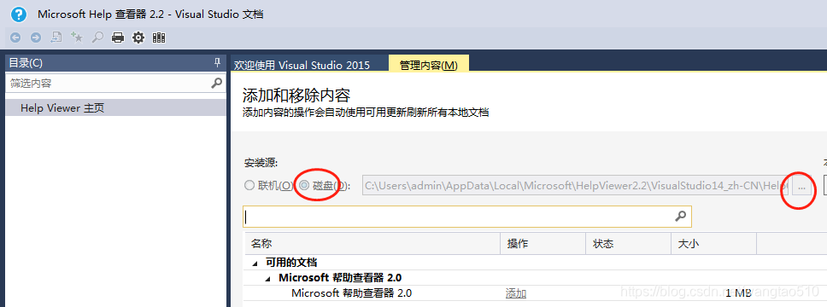Screen dimensions: 827x307
Task: Switch to the 管理内容 tab
Action: 429,65
